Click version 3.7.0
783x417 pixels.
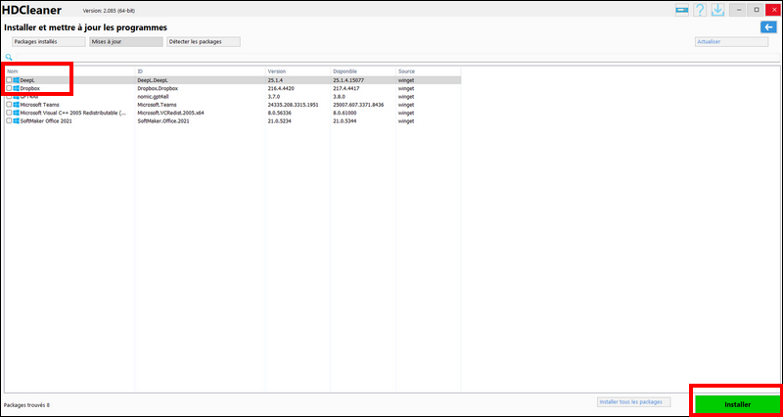(274, 96)
